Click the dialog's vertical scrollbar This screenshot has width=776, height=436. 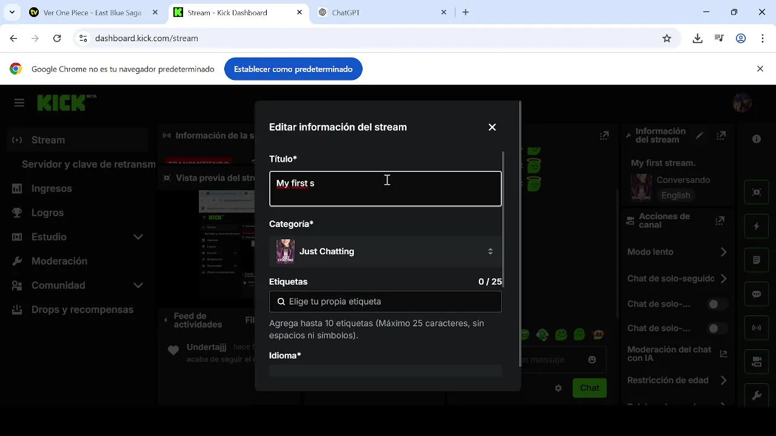(520, 233)
